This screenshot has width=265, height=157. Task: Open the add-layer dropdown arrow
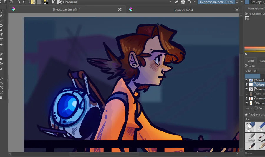click(x=251, y=108)
